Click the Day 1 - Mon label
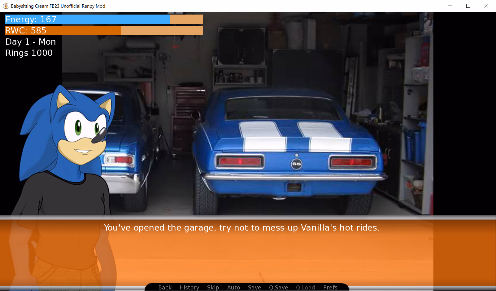This screenshot has height=291, width=496. (x=30, y=42)
